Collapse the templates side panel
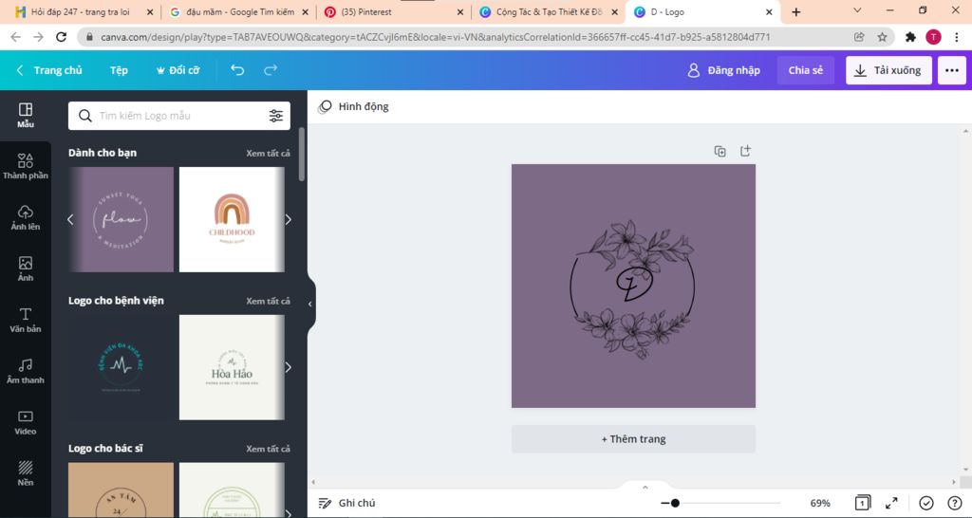 310,304
